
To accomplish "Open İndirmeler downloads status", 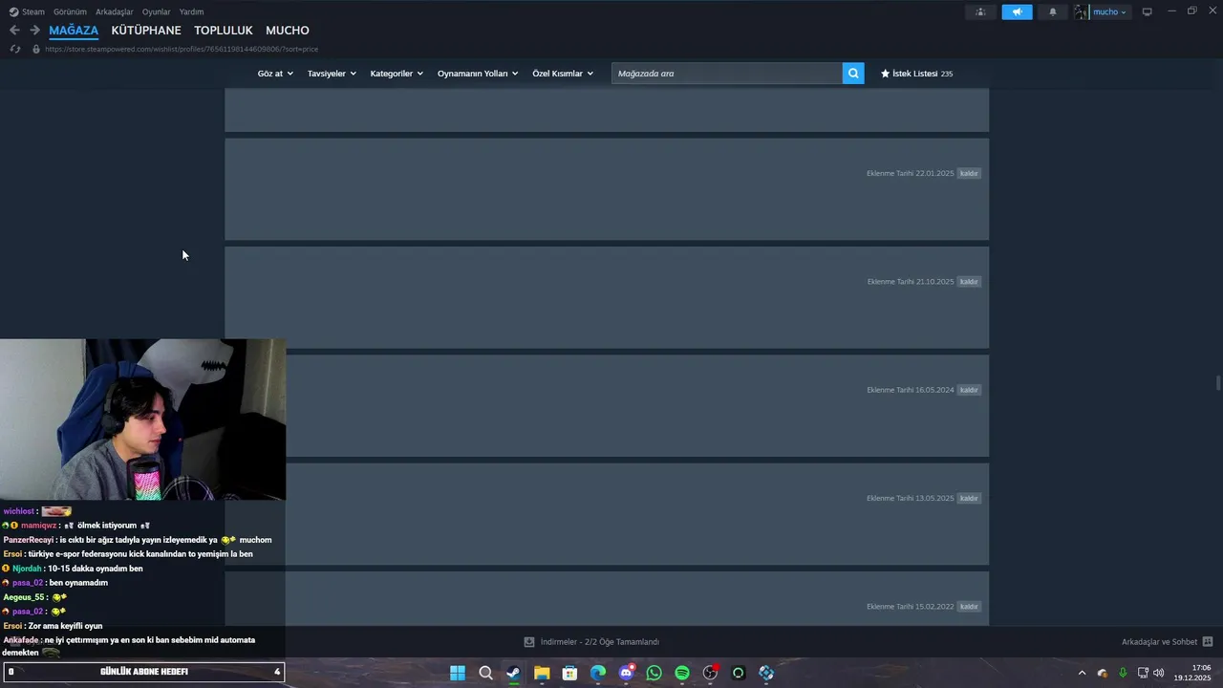I will tap(599, 642).
